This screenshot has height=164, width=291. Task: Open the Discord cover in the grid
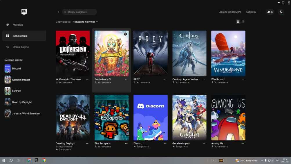(x=151, y=117)
